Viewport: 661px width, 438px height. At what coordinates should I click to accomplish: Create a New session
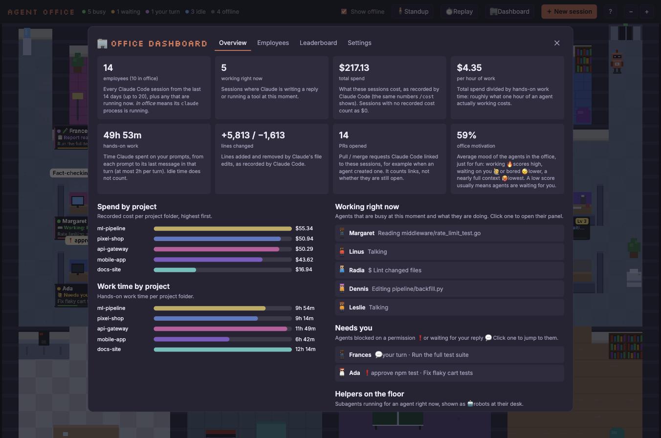pyautogui.click(x=569, y=12)
